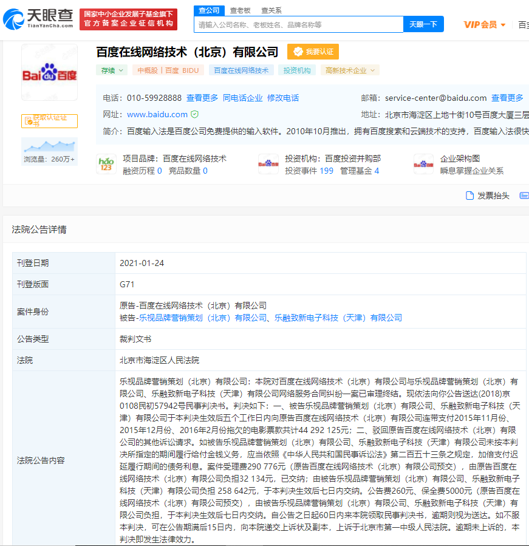
Task: Click the Baidu icon beside 投资机构
Action: 268,164
